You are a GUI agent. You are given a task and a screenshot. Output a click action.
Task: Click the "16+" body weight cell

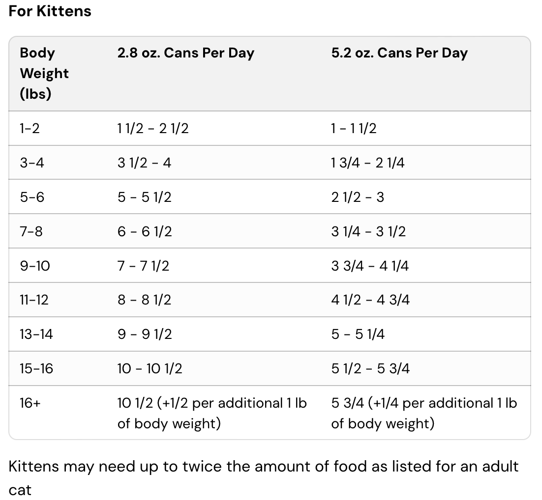click(x=30, y=403)
